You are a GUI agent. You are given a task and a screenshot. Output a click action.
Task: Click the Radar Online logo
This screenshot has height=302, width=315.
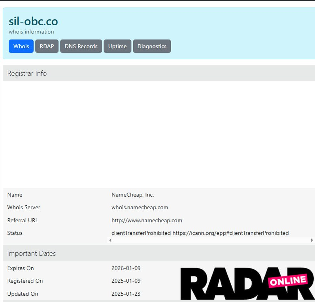247,284
